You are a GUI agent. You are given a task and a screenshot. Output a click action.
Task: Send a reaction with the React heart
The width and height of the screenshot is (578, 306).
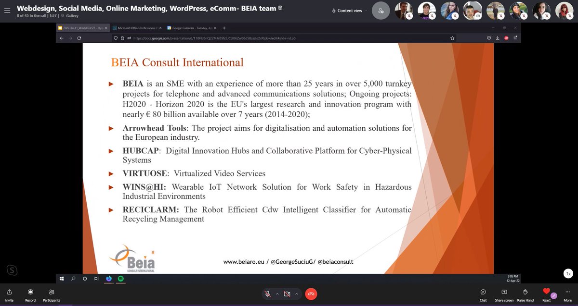point(546,291)
